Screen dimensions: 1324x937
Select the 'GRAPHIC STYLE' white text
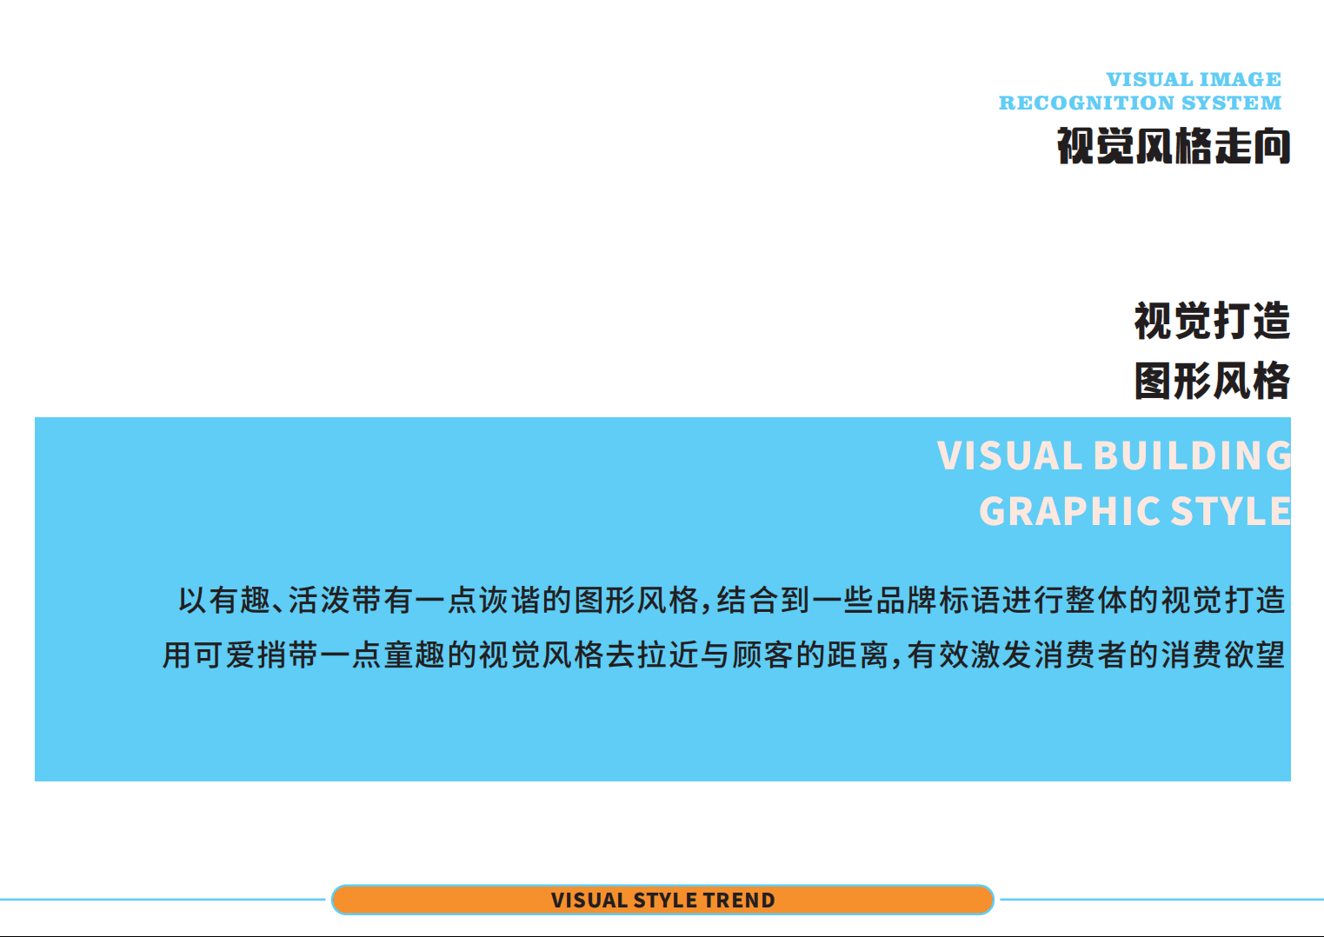(x=1134, y=511)
